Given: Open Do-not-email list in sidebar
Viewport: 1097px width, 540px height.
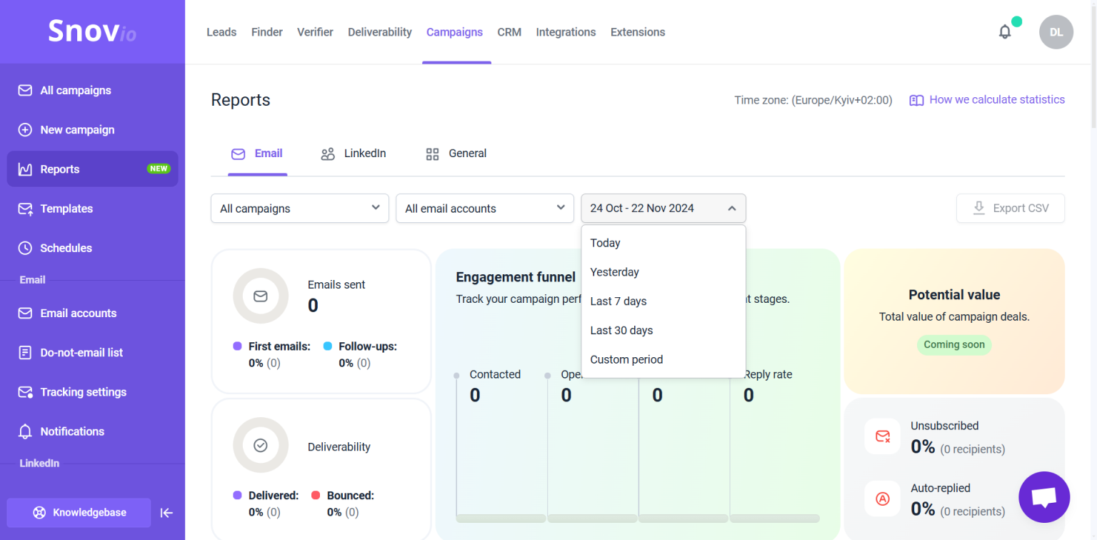Looking at the screenshot, I should coord(81,352).
